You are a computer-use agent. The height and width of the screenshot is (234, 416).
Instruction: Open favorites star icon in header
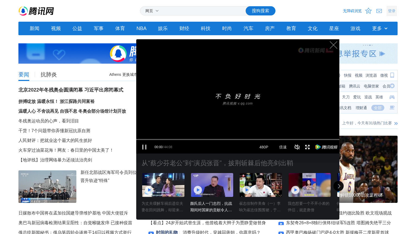pyautogui.click(x=368, y=11)
